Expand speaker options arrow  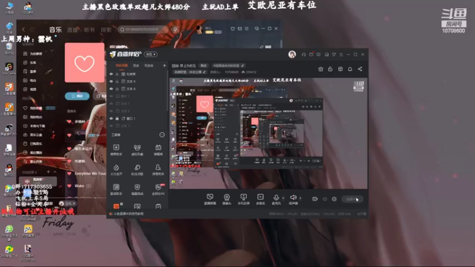(300, 198)
